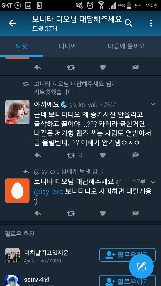Image resolution: width=161 pixels, height=286 pixels.
Task: Open the @isy_exo mention link
Action: point(49,192)
